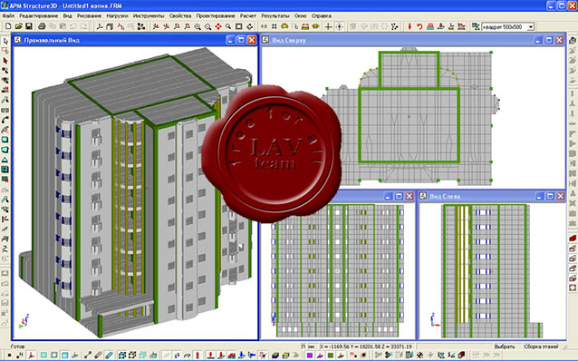Screen dimensions: 578x361
Task: Click the molecule-like nodes icon in top toolbar
Action: pyautogui.click(x=140, y=26)
